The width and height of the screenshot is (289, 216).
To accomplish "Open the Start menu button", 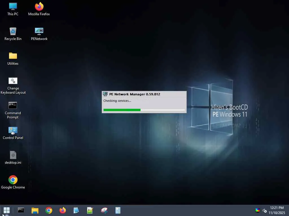I will click(7, 210).
